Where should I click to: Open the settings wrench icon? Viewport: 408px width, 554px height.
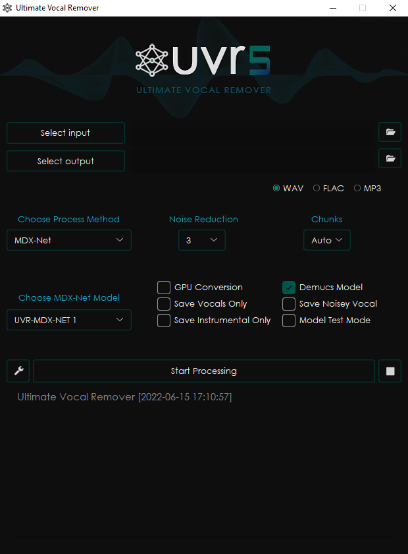[18, 371]
